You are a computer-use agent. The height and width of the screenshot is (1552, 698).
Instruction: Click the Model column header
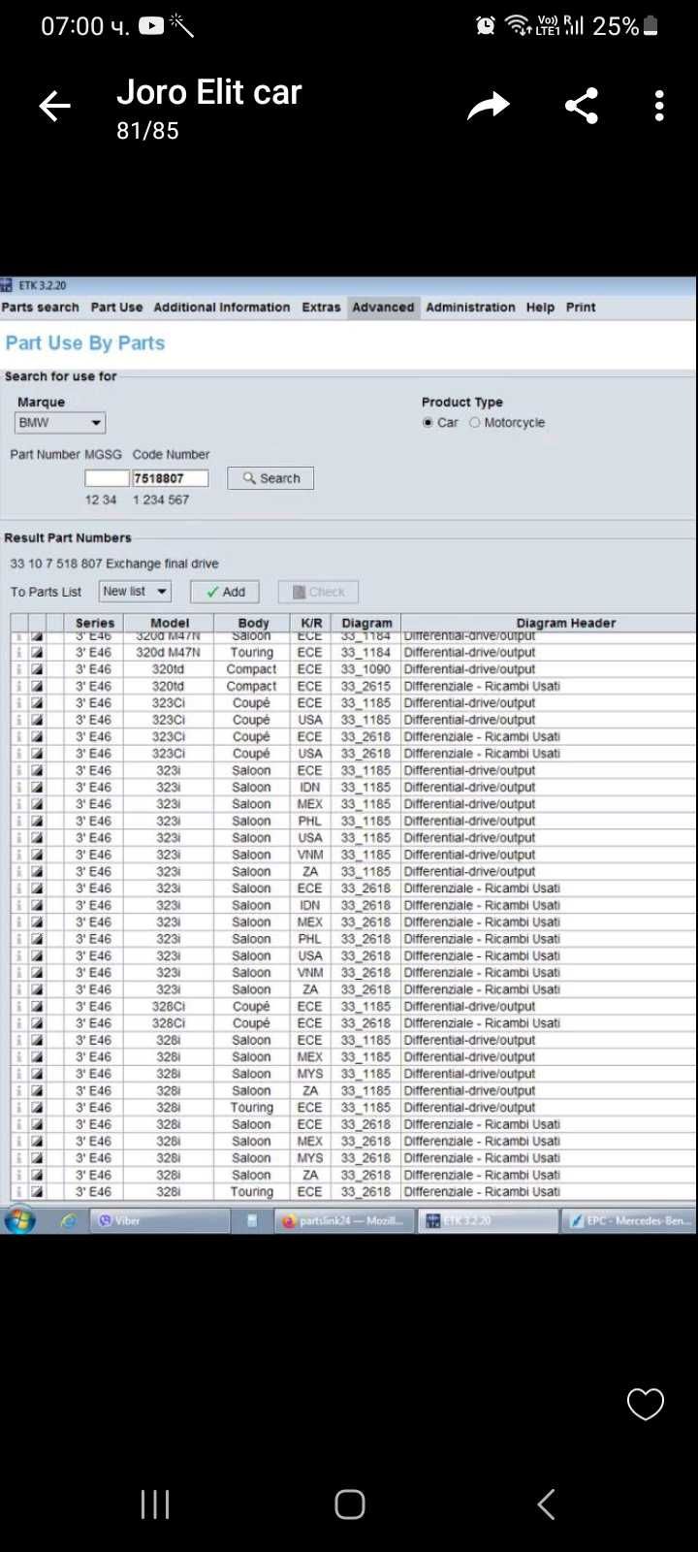click(170, 623)
